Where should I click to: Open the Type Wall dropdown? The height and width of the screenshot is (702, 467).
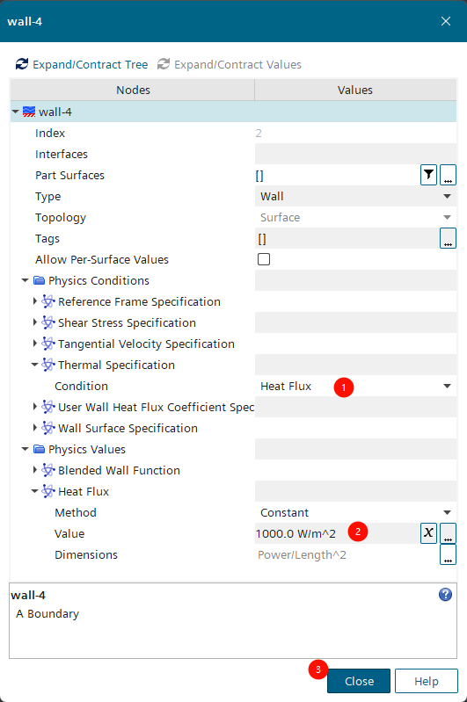355,196
